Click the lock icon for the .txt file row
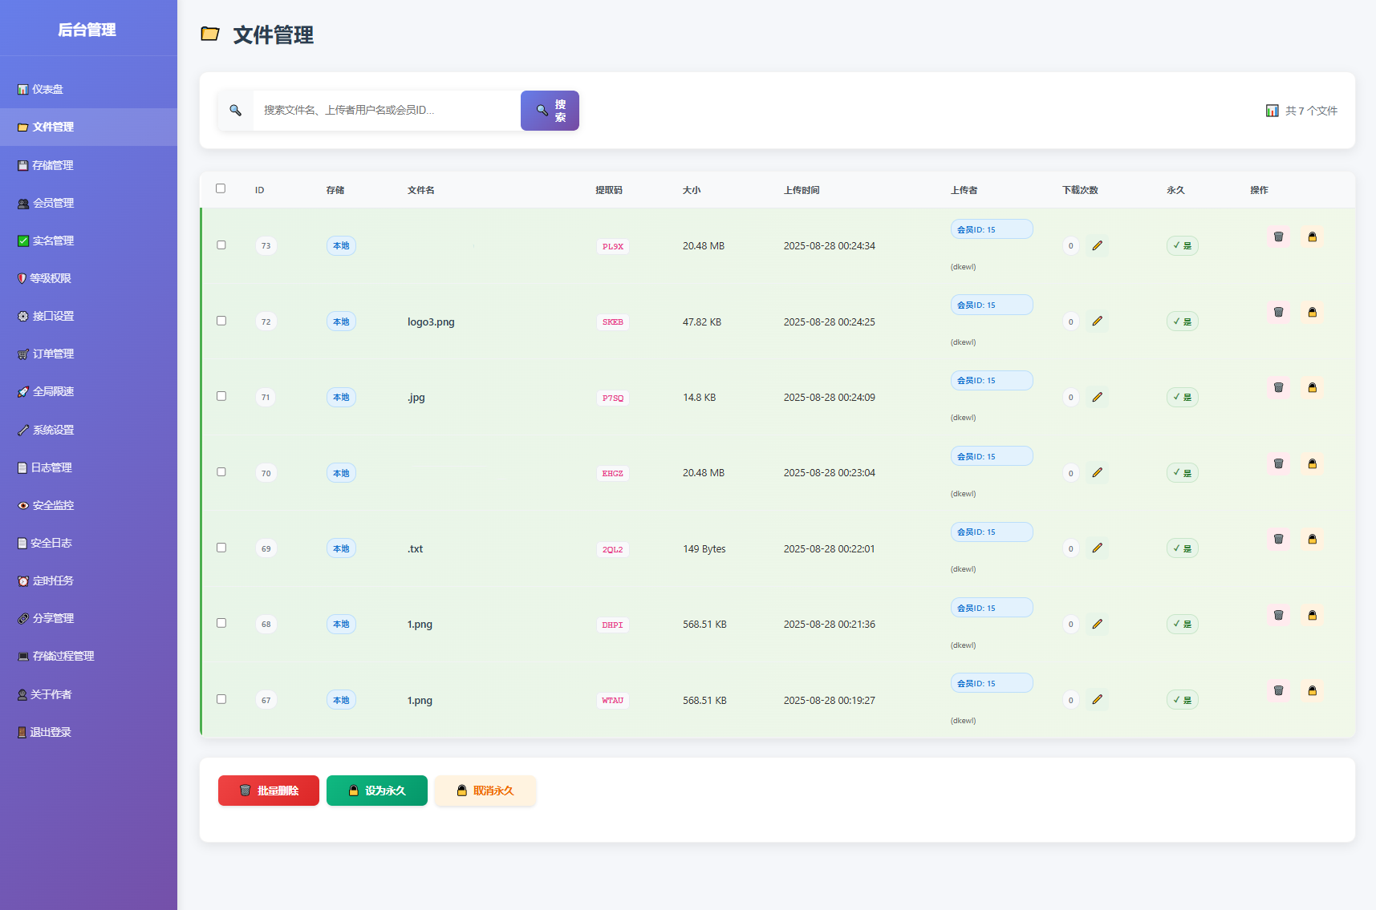The image size is (1376, 910). [x=1313, y=539]
